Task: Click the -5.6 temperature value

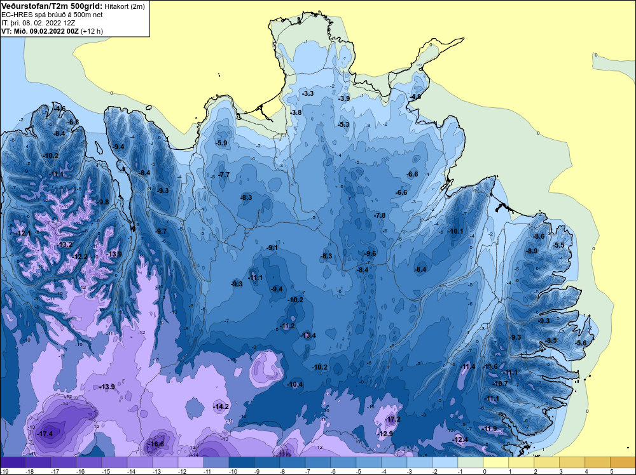Action: tap(581, 343)
